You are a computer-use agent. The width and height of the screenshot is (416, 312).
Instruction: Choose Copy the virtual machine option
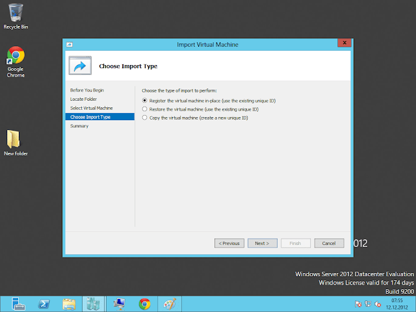[145, 118]
